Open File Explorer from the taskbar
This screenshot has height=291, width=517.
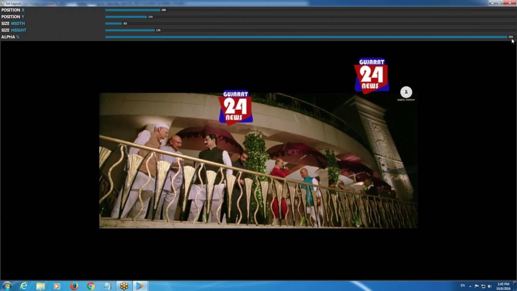40,286
